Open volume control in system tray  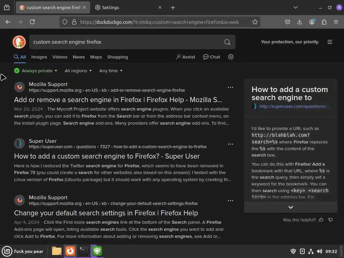(x=319, y=251)
